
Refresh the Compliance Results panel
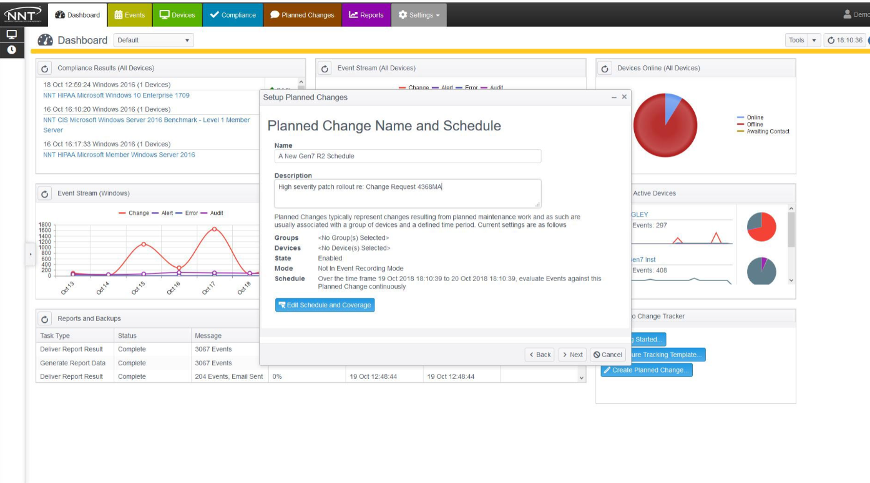[x=45, y=69]
